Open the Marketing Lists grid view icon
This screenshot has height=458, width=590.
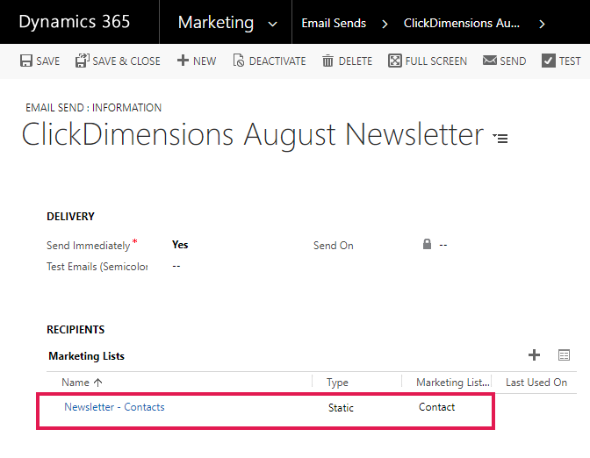(564, 355)
